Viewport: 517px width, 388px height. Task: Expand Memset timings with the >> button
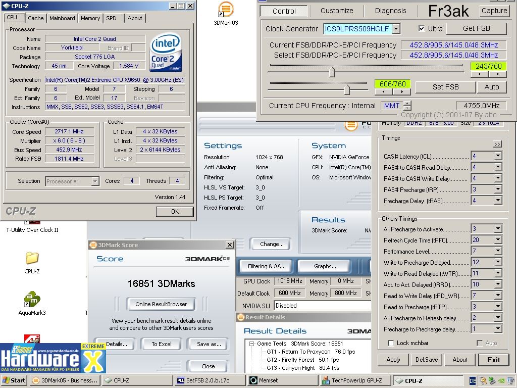(497, 144)
